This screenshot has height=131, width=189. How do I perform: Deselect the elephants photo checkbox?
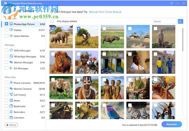click(53, 28)
